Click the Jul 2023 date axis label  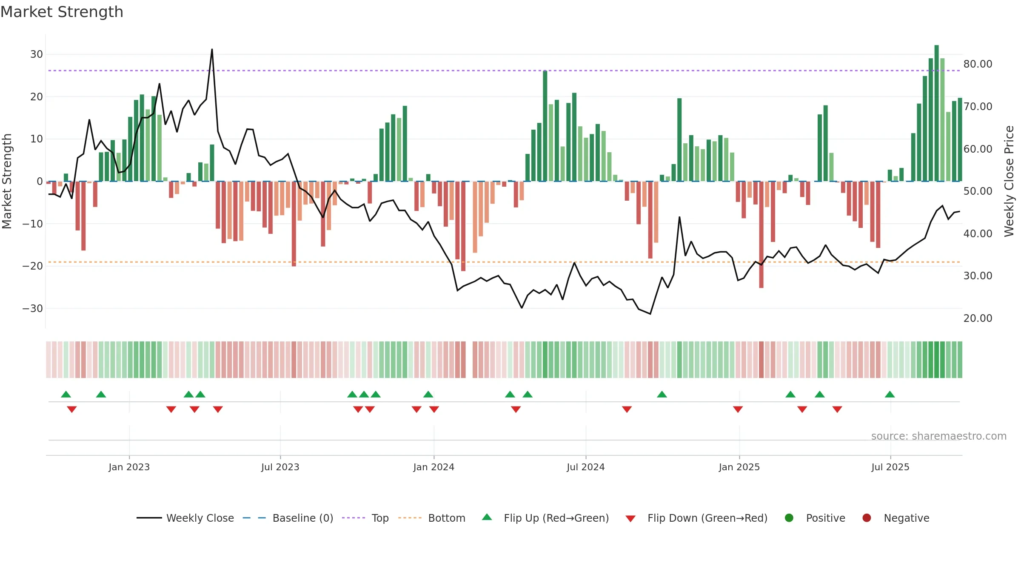280,467
